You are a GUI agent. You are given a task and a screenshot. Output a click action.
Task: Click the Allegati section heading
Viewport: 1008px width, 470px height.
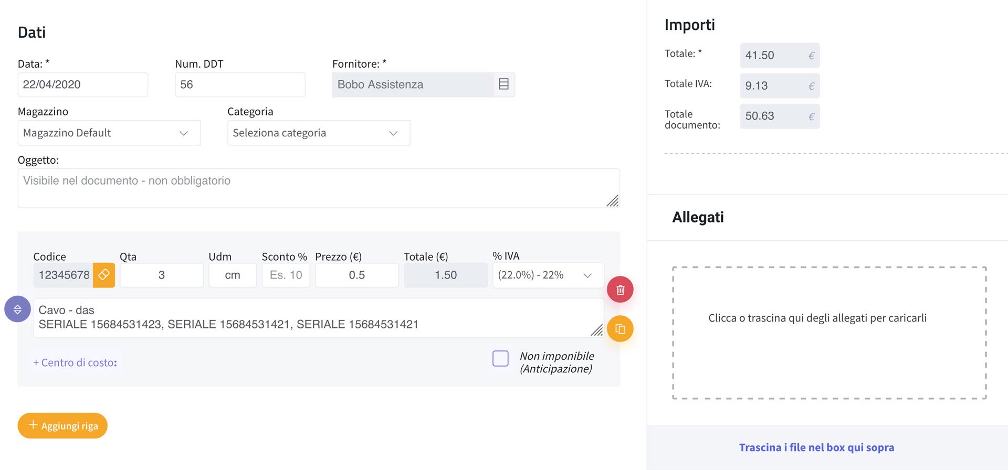click(698, 217)
